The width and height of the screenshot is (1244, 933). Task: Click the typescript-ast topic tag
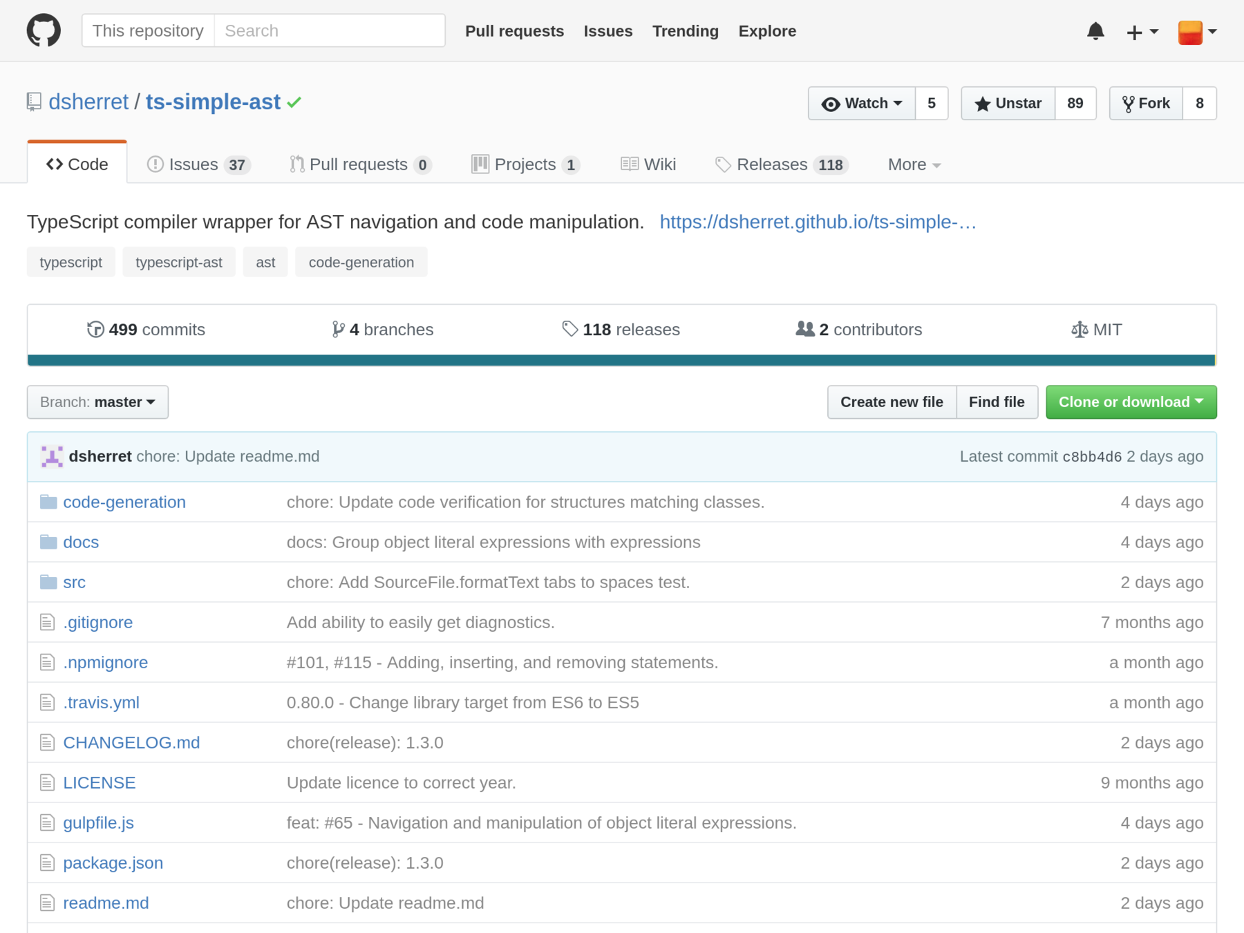[x=179, y=262]
